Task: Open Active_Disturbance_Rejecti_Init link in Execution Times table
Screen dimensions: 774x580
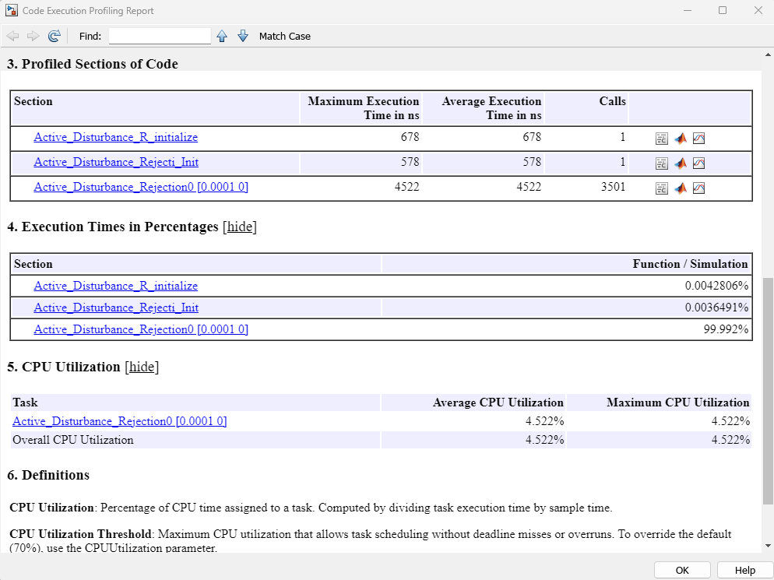Action: click(x=115, y=308)
